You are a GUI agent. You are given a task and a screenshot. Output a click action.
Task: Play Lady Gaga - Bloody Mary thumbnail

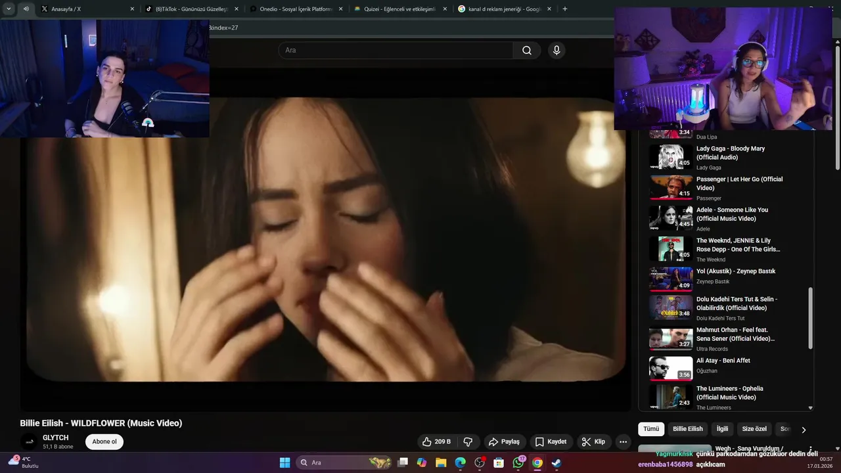(671, 157)
